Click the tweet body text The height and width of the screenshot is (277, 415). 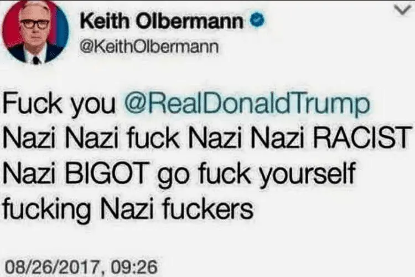coord(206,156)
